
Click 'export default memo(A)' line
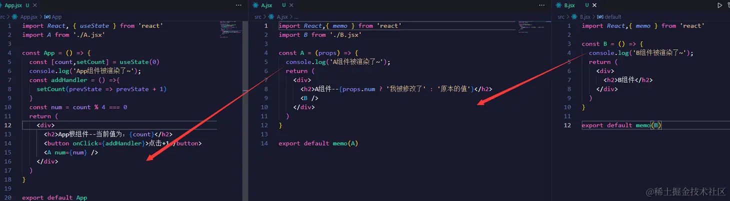pyautogui.click(x=318, y=143)
